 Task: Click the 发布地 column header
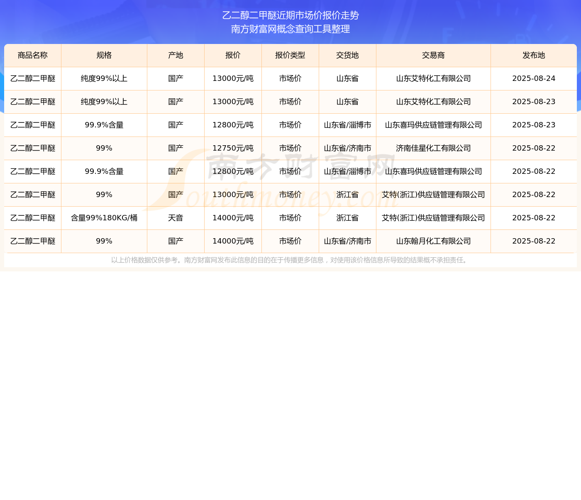pos(534,55)
